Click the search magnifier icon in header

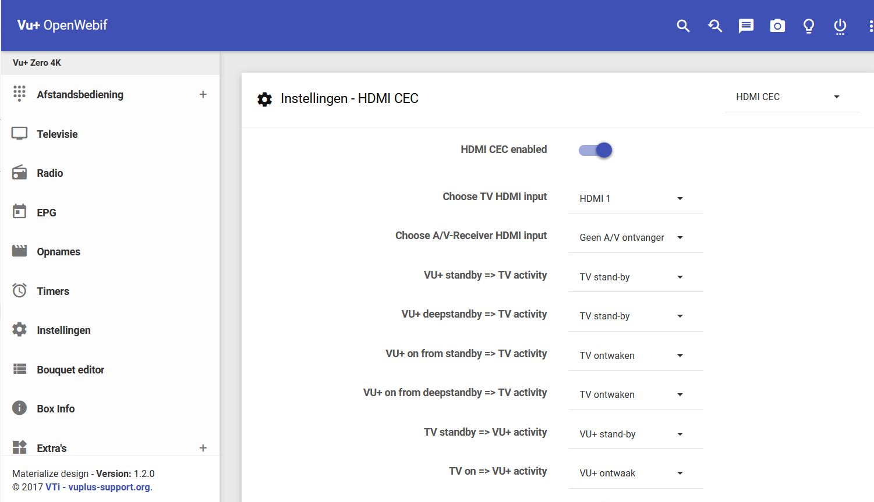[683, 26]
